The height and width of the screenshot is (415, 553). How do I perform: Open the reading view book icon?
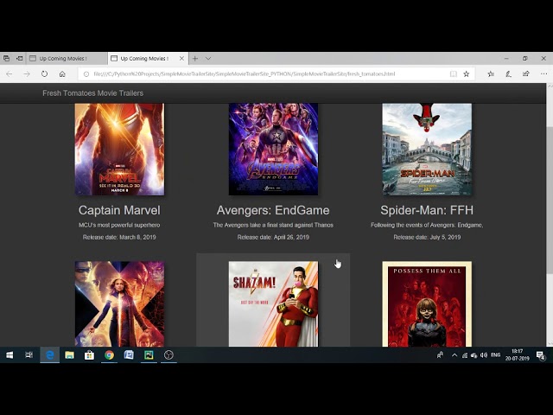pos(454,73)
